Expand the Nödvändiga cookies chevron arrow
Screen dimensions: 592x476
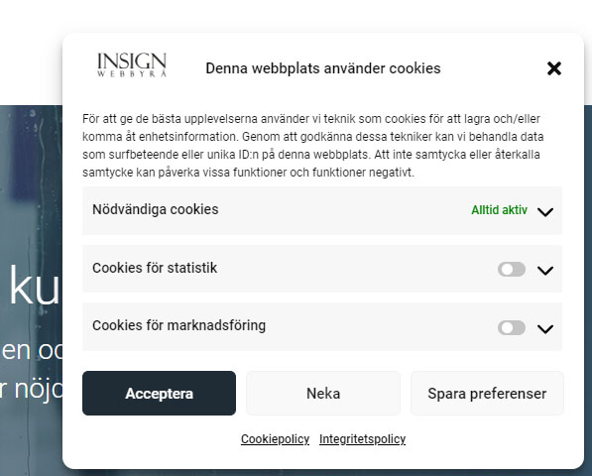click(545, 212)
